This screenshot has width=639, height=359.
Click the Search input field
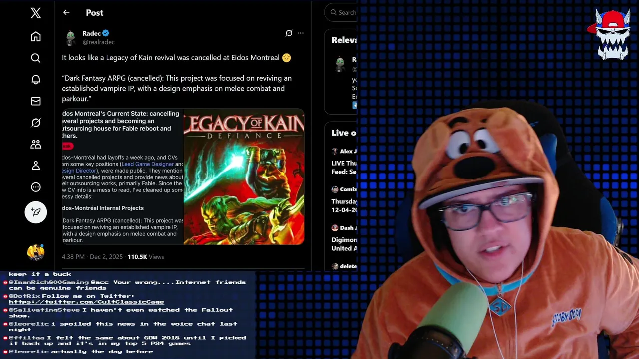341,13
